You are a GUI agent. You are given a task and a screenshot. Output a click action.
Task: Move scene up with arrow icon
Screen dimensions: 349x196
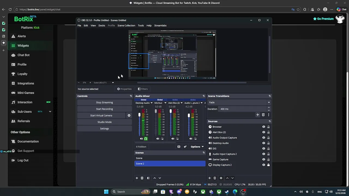[x=155, y=178]
